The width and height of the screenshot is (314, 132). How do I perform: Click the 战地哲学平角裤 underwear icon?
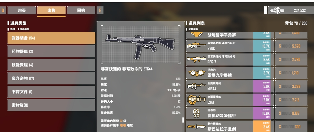coord(196,35)
